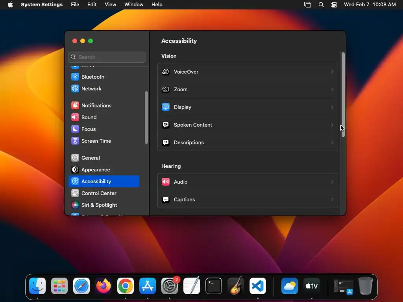Open the Apple menu

(10, 5)
